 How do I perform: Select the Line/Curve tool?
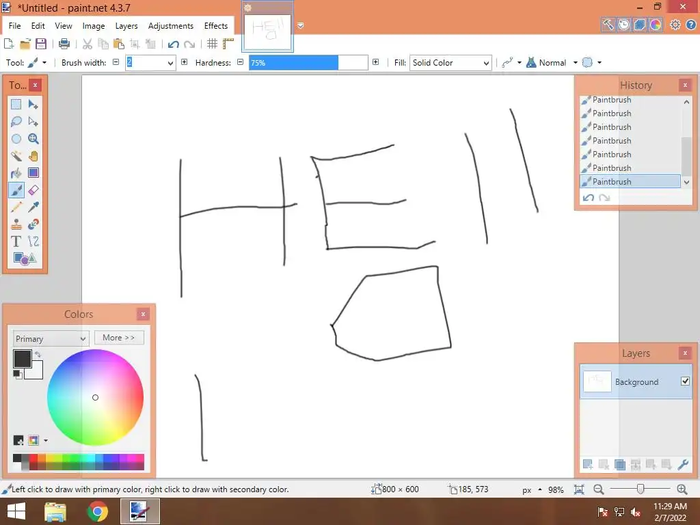pyautogui.click(x=33, y=241)
